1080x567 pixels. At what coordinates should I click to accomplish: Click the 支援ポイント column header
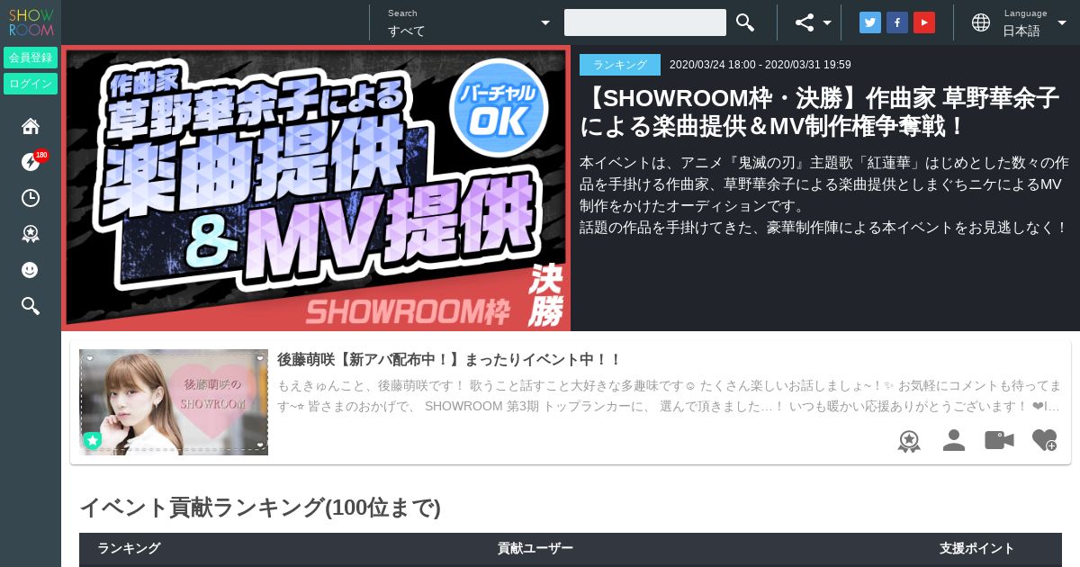977,548
